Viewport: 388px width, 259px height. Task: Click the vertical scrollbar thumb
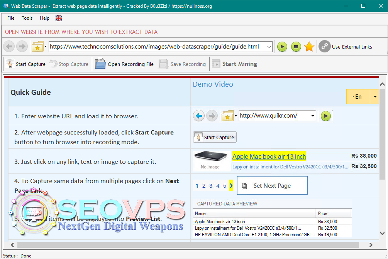coord(382,134)
